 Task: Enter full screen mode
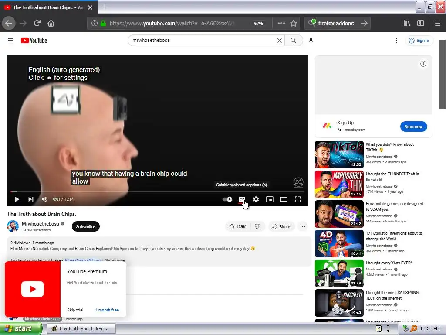(x=297, y=199)
